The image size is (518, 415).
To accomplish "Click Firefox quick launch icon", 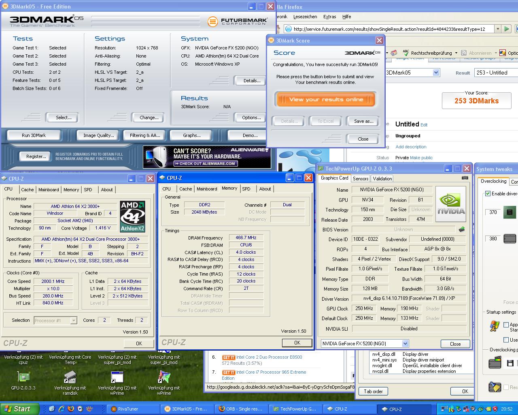I will click(x=70, y=409).
